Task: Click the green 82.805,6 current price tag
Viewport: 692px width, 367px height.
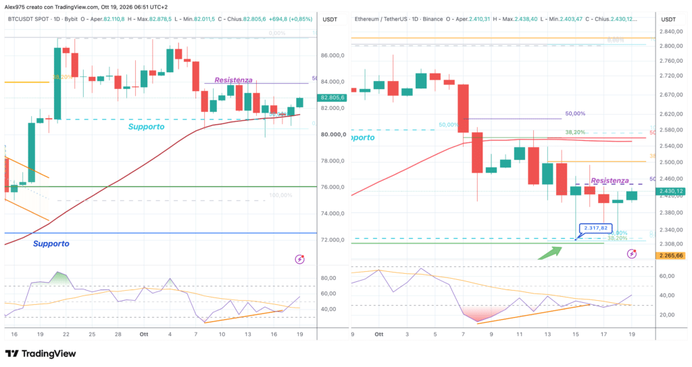Action: (x=331, y=97)
